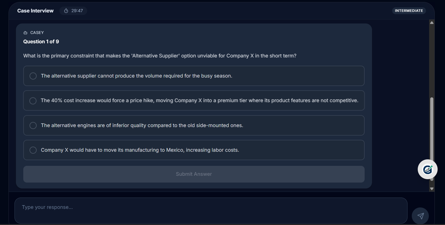Click the INTERMEDIATE difficulty badge
The image size is (445, 225).
(x=409, y=11)
